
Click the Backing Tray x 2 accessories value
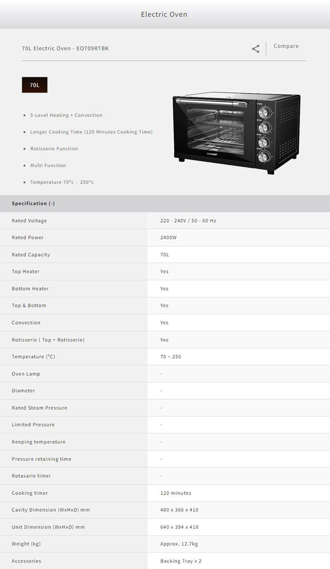pos(181,561)
